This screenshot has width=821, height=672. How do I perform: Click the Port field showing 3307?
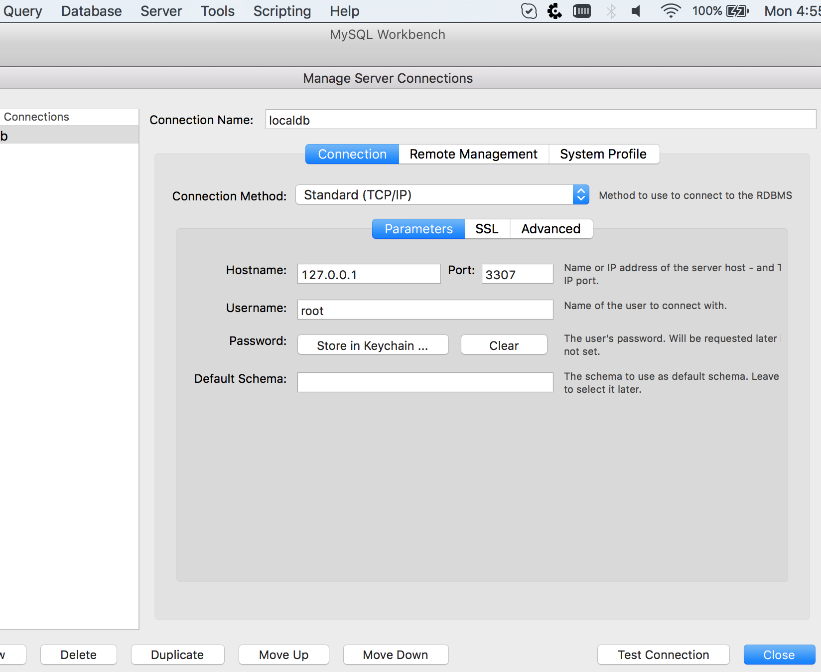(x=518, y=274)
